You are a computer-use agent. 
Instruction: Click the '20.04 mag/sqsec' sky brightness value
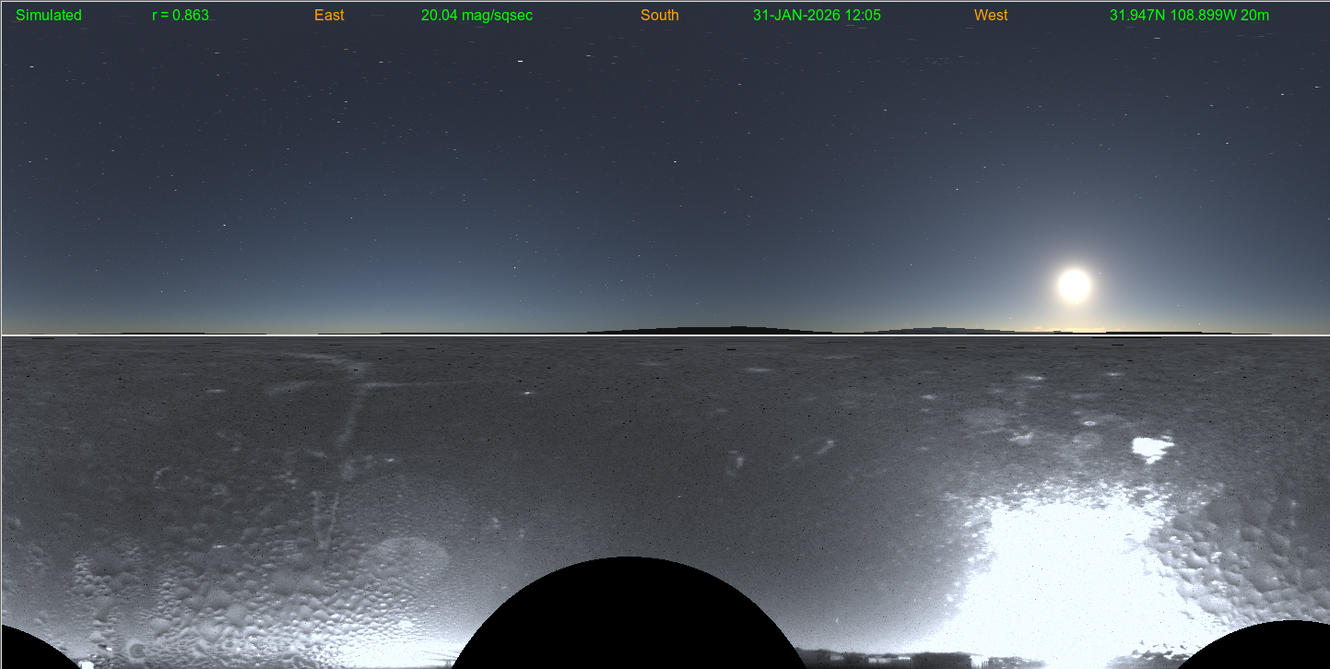tap(477, 16)
